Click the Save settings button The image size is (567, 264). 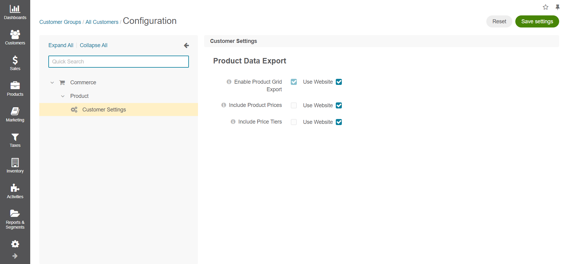click(x=537, y=21)
